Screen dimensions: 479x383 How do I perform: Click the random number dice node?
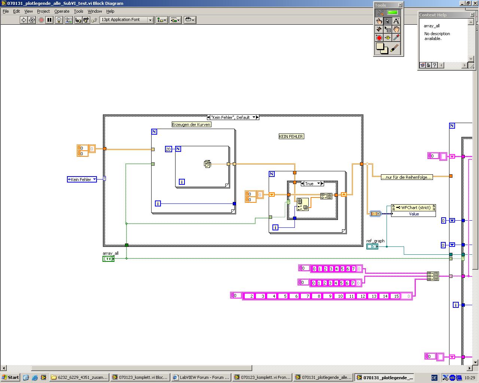coord(207,164)
